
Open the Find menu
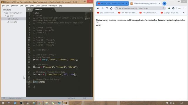[x=21, y=6]
